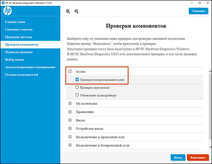Click the HP logo
Viewport: 212px width, 164px height.
click(8, 11)
